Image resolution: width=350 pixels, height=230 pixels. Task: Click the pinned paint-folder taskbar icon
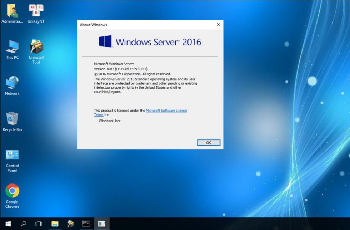(x=71, y=224)
